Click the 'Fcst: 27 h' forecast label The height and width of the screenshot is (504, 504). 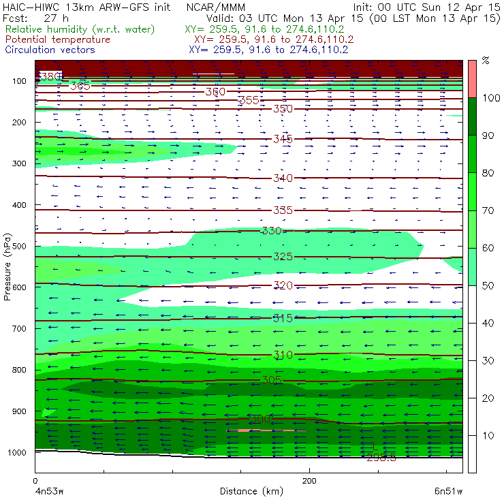pyautogui.click(x=35, y=18)
